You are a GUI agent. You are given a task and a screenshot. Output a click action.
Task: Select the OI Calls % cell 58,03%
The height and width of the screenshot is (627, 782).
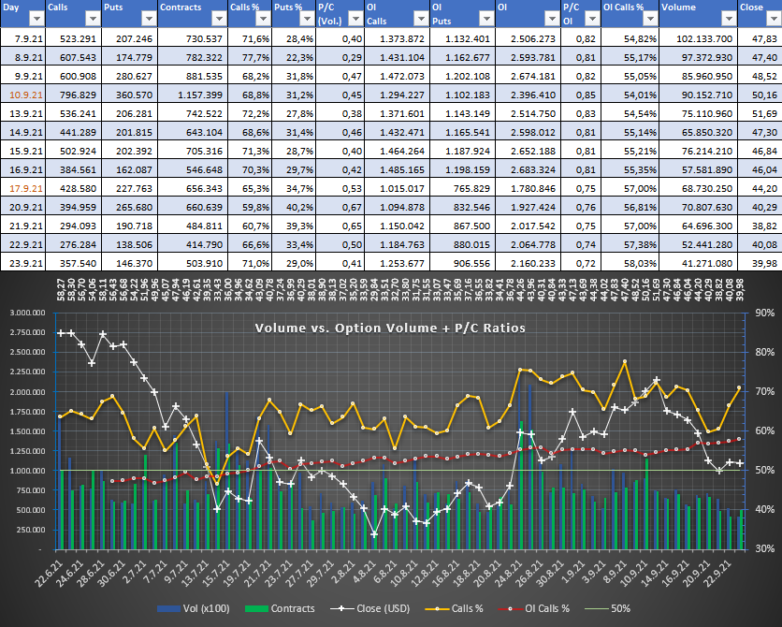pyautogui.click(x=630, y=263)
